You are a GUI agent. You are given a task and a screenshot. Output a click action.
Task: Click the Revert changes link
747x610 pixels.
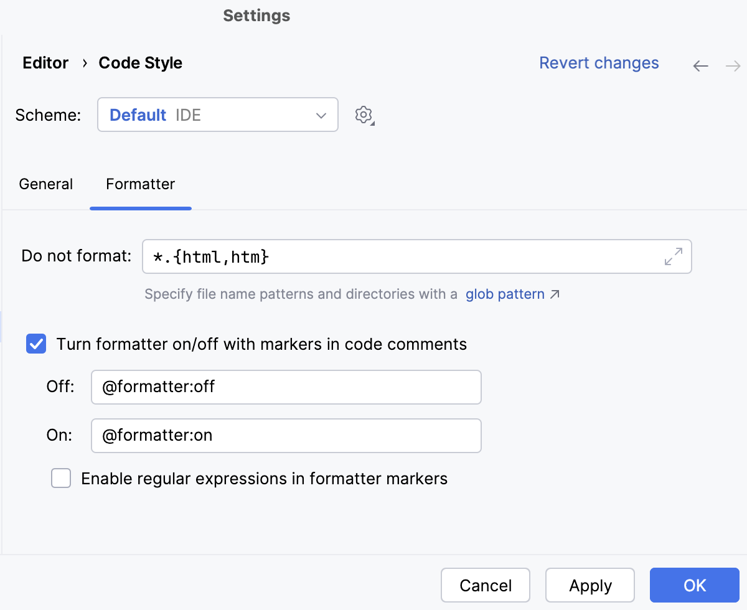click(599, 63)
